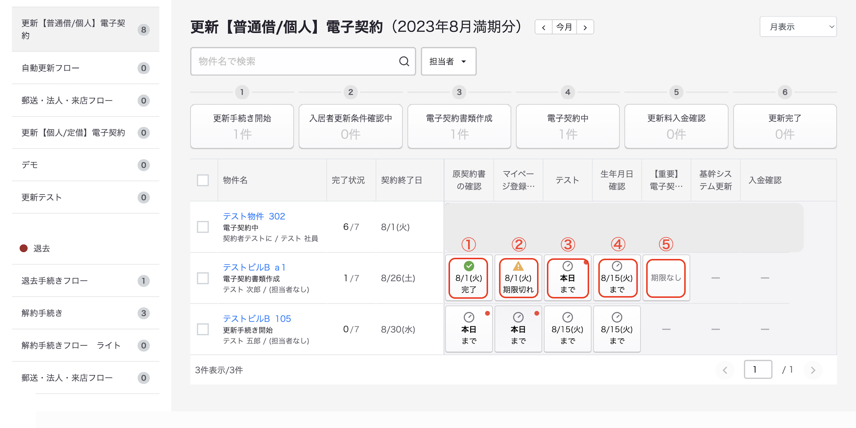Click the page number input field
Screen dimensions: 856x428
(757, 369)
